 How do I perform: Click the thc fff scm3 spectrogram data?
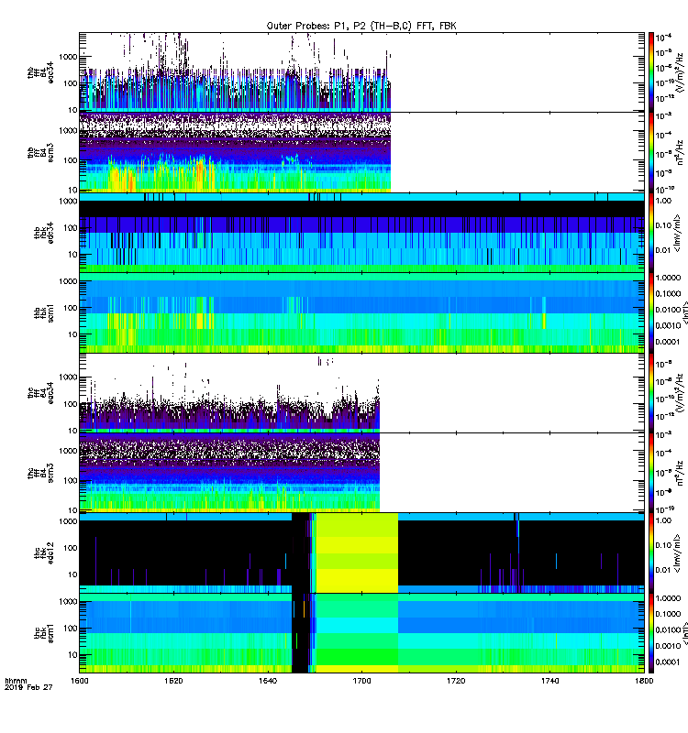229,473
